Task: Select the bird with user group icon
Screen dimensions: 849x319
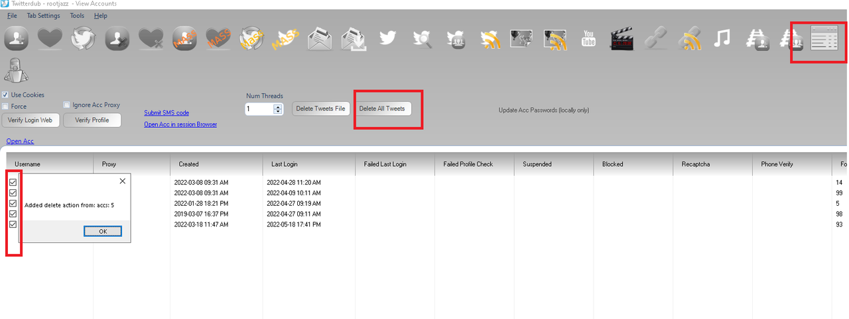Action: click(456, 38)
